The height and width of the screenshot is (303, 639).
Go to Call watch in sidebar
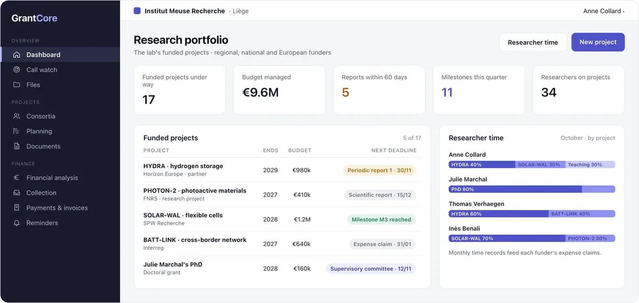pyautogui.click(x=60, y=70)
